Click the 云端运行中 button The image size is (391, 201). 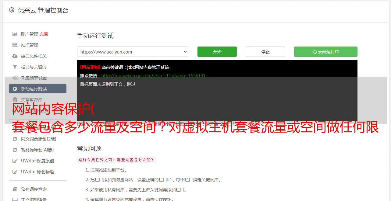point(326,52)
